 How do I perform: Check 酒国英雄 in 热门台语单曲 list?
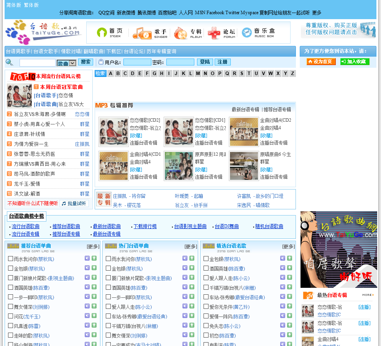[x=108, y=287]
